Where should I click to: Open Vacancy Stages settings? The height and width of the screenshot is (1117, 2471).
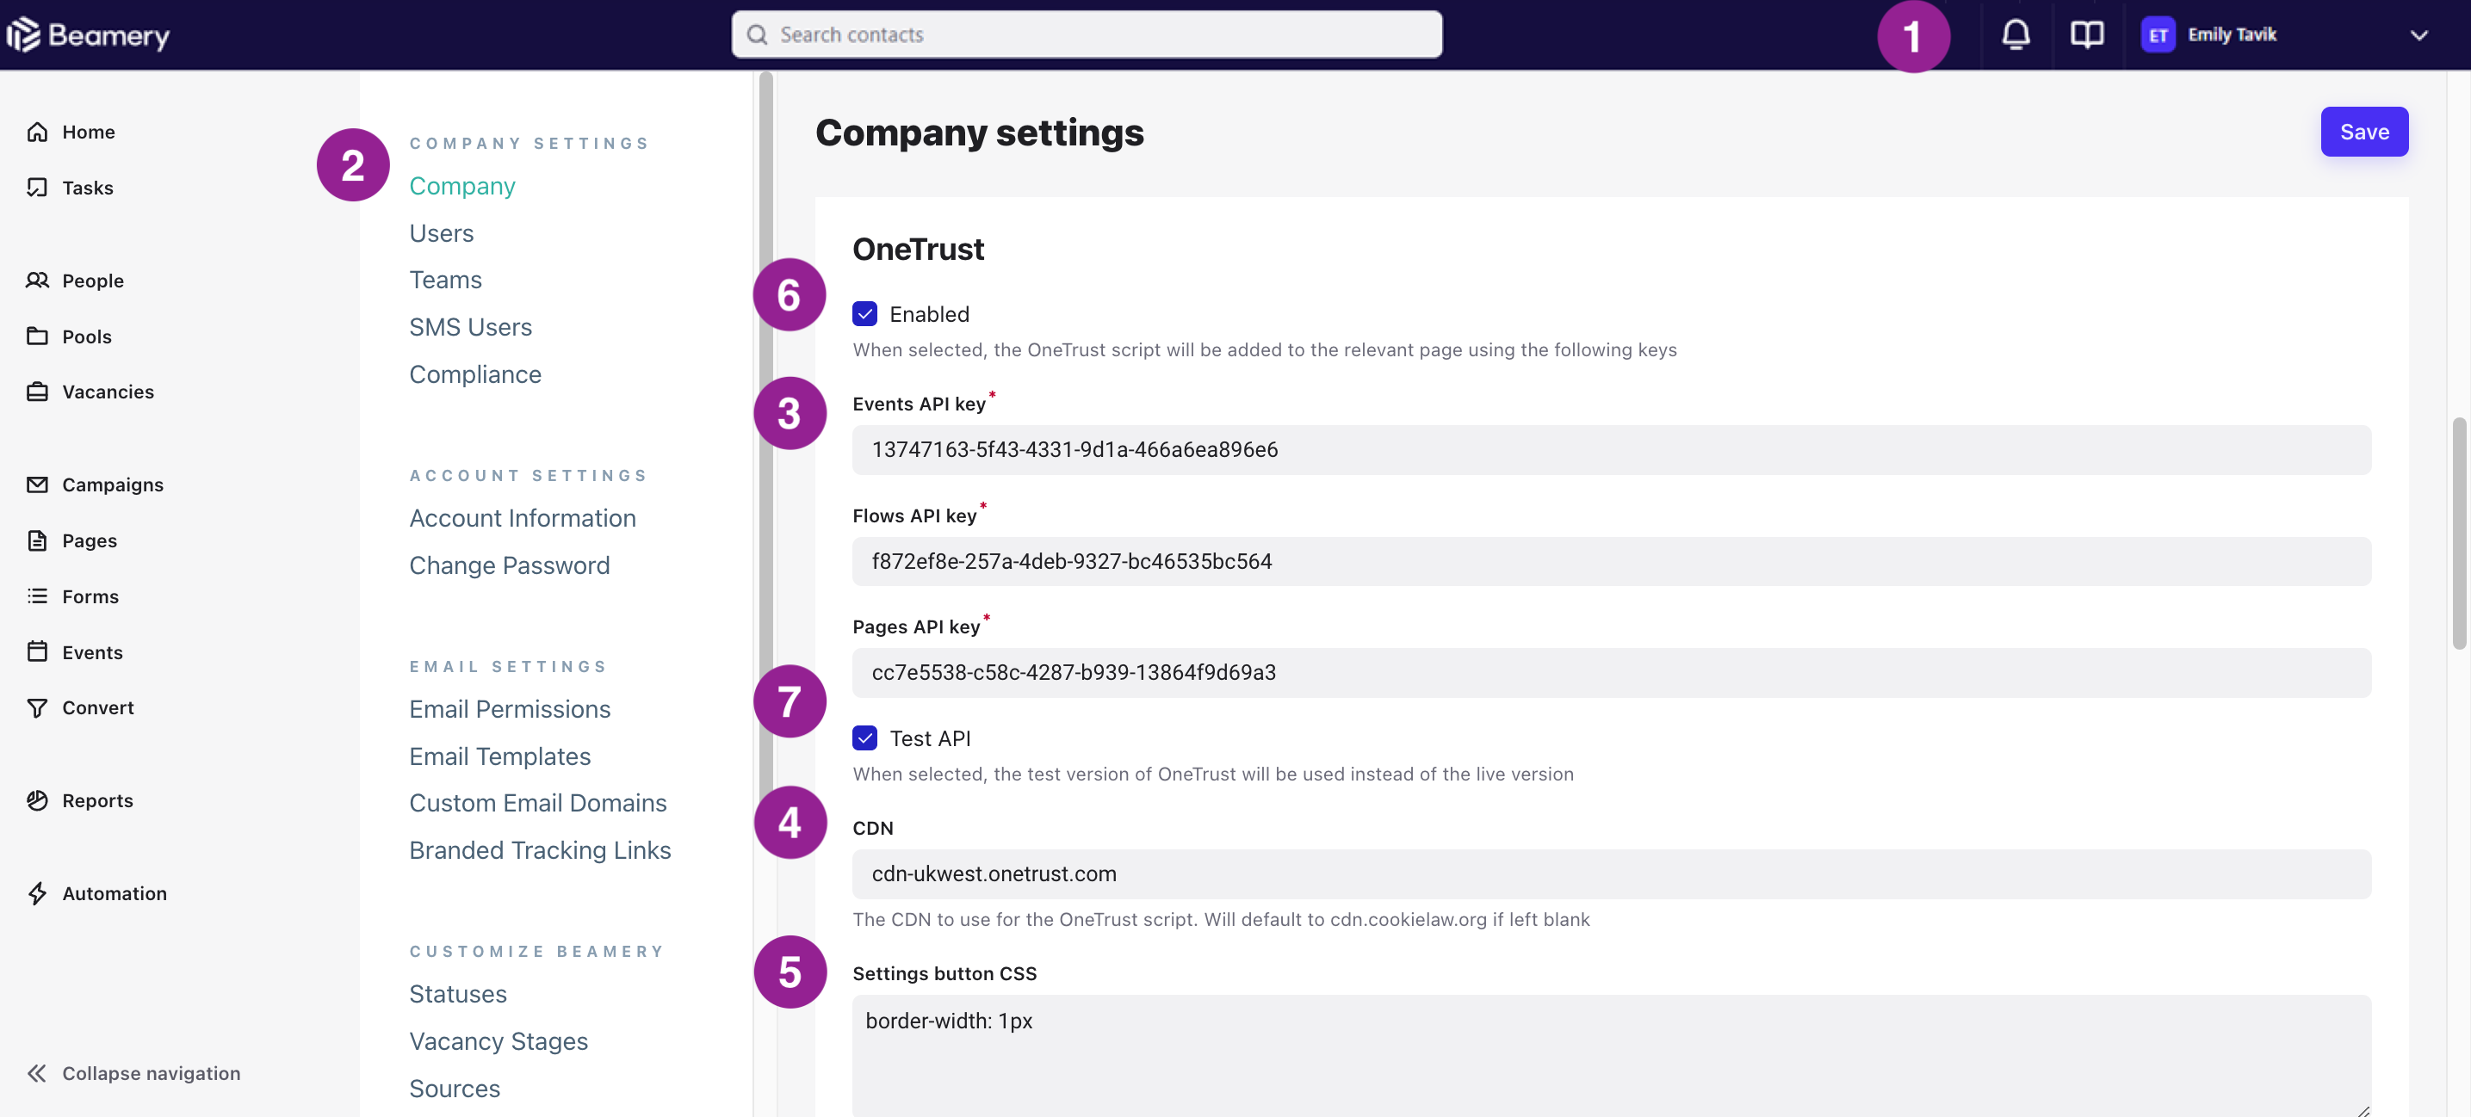pos(498,1040)
